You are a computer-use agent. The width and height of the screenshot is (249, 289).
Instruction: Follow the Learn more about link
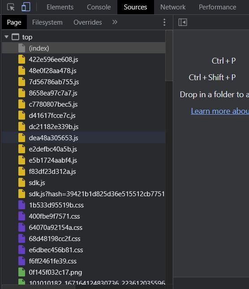(220, 111)
